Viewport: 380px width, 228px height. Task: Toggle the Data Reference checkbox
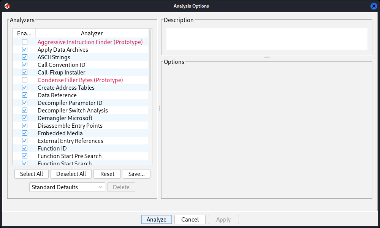tap(25, 95)
